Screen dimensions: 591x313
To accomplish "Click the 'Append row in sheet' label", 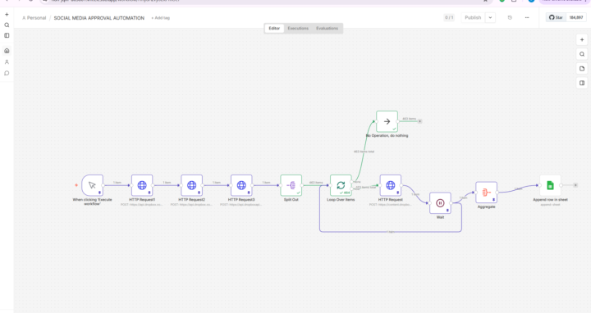I will (x=550, y=200).
